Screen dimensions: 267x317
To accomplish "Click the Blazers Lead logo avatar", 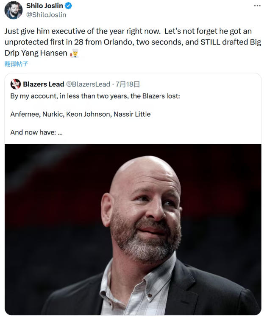I will point(16,84).
